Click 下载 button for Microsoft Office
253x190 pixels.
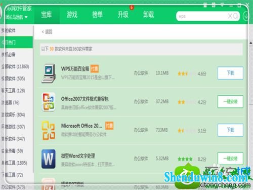pos(230,130)
